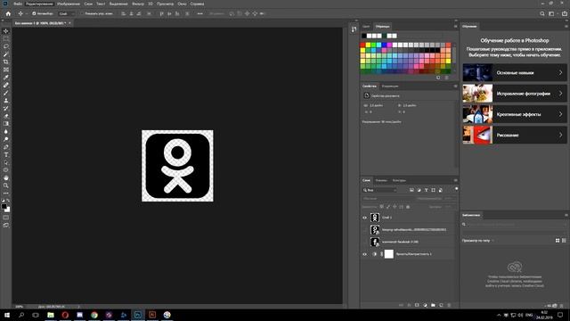
Task: Open the Workspace switcher dropdown at top right
Action: pyautogui.click(x=553, y=13)
